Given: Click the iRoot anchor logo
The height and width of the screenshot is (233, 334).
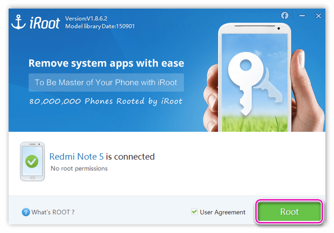Looking at the screenshot, I should (x=19, y=22).
